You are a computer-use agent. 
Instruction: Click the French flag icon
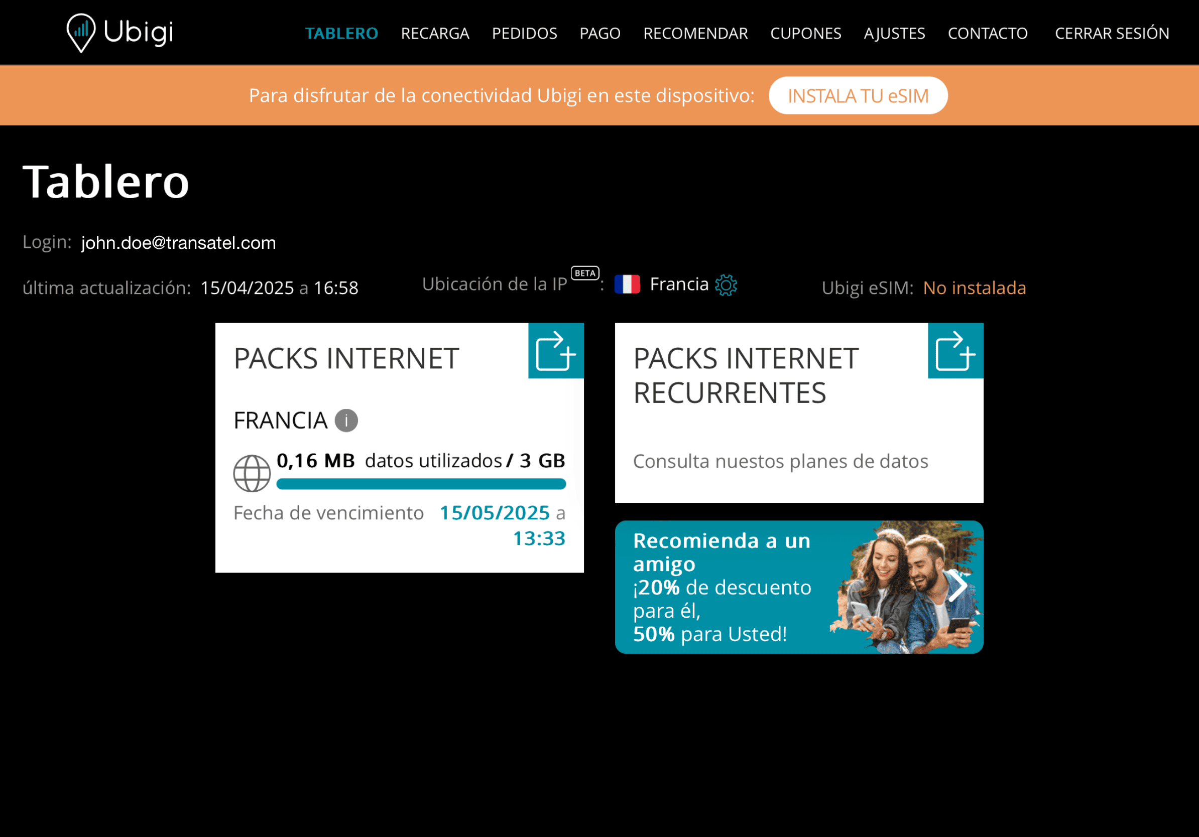pos(627,285)
